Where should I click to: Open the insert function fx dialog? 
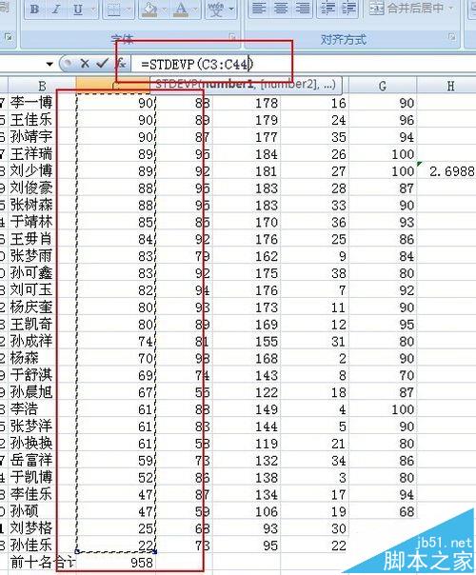pyautogui.click(x=121, y=64)
